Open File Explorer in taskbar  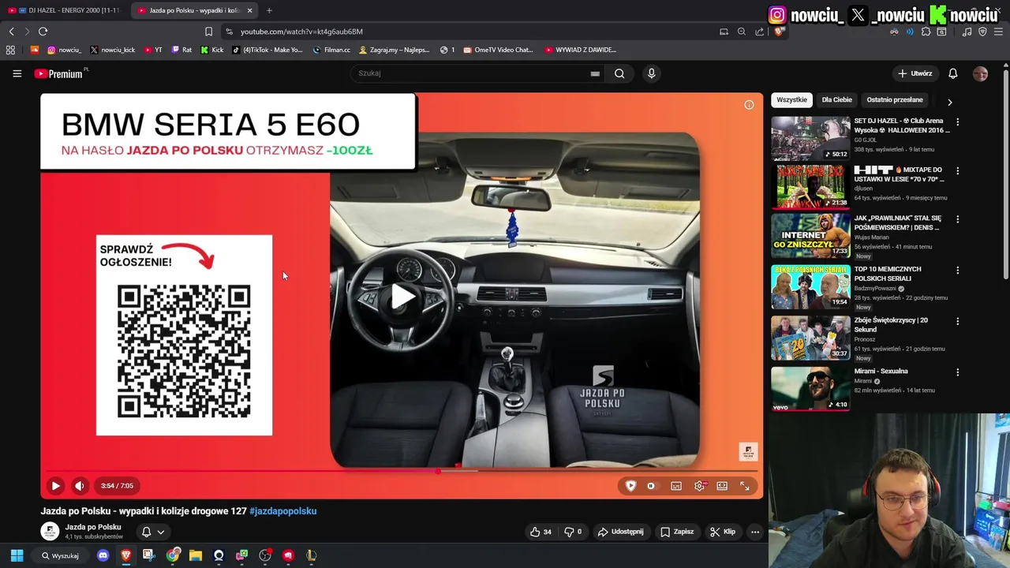196,555
